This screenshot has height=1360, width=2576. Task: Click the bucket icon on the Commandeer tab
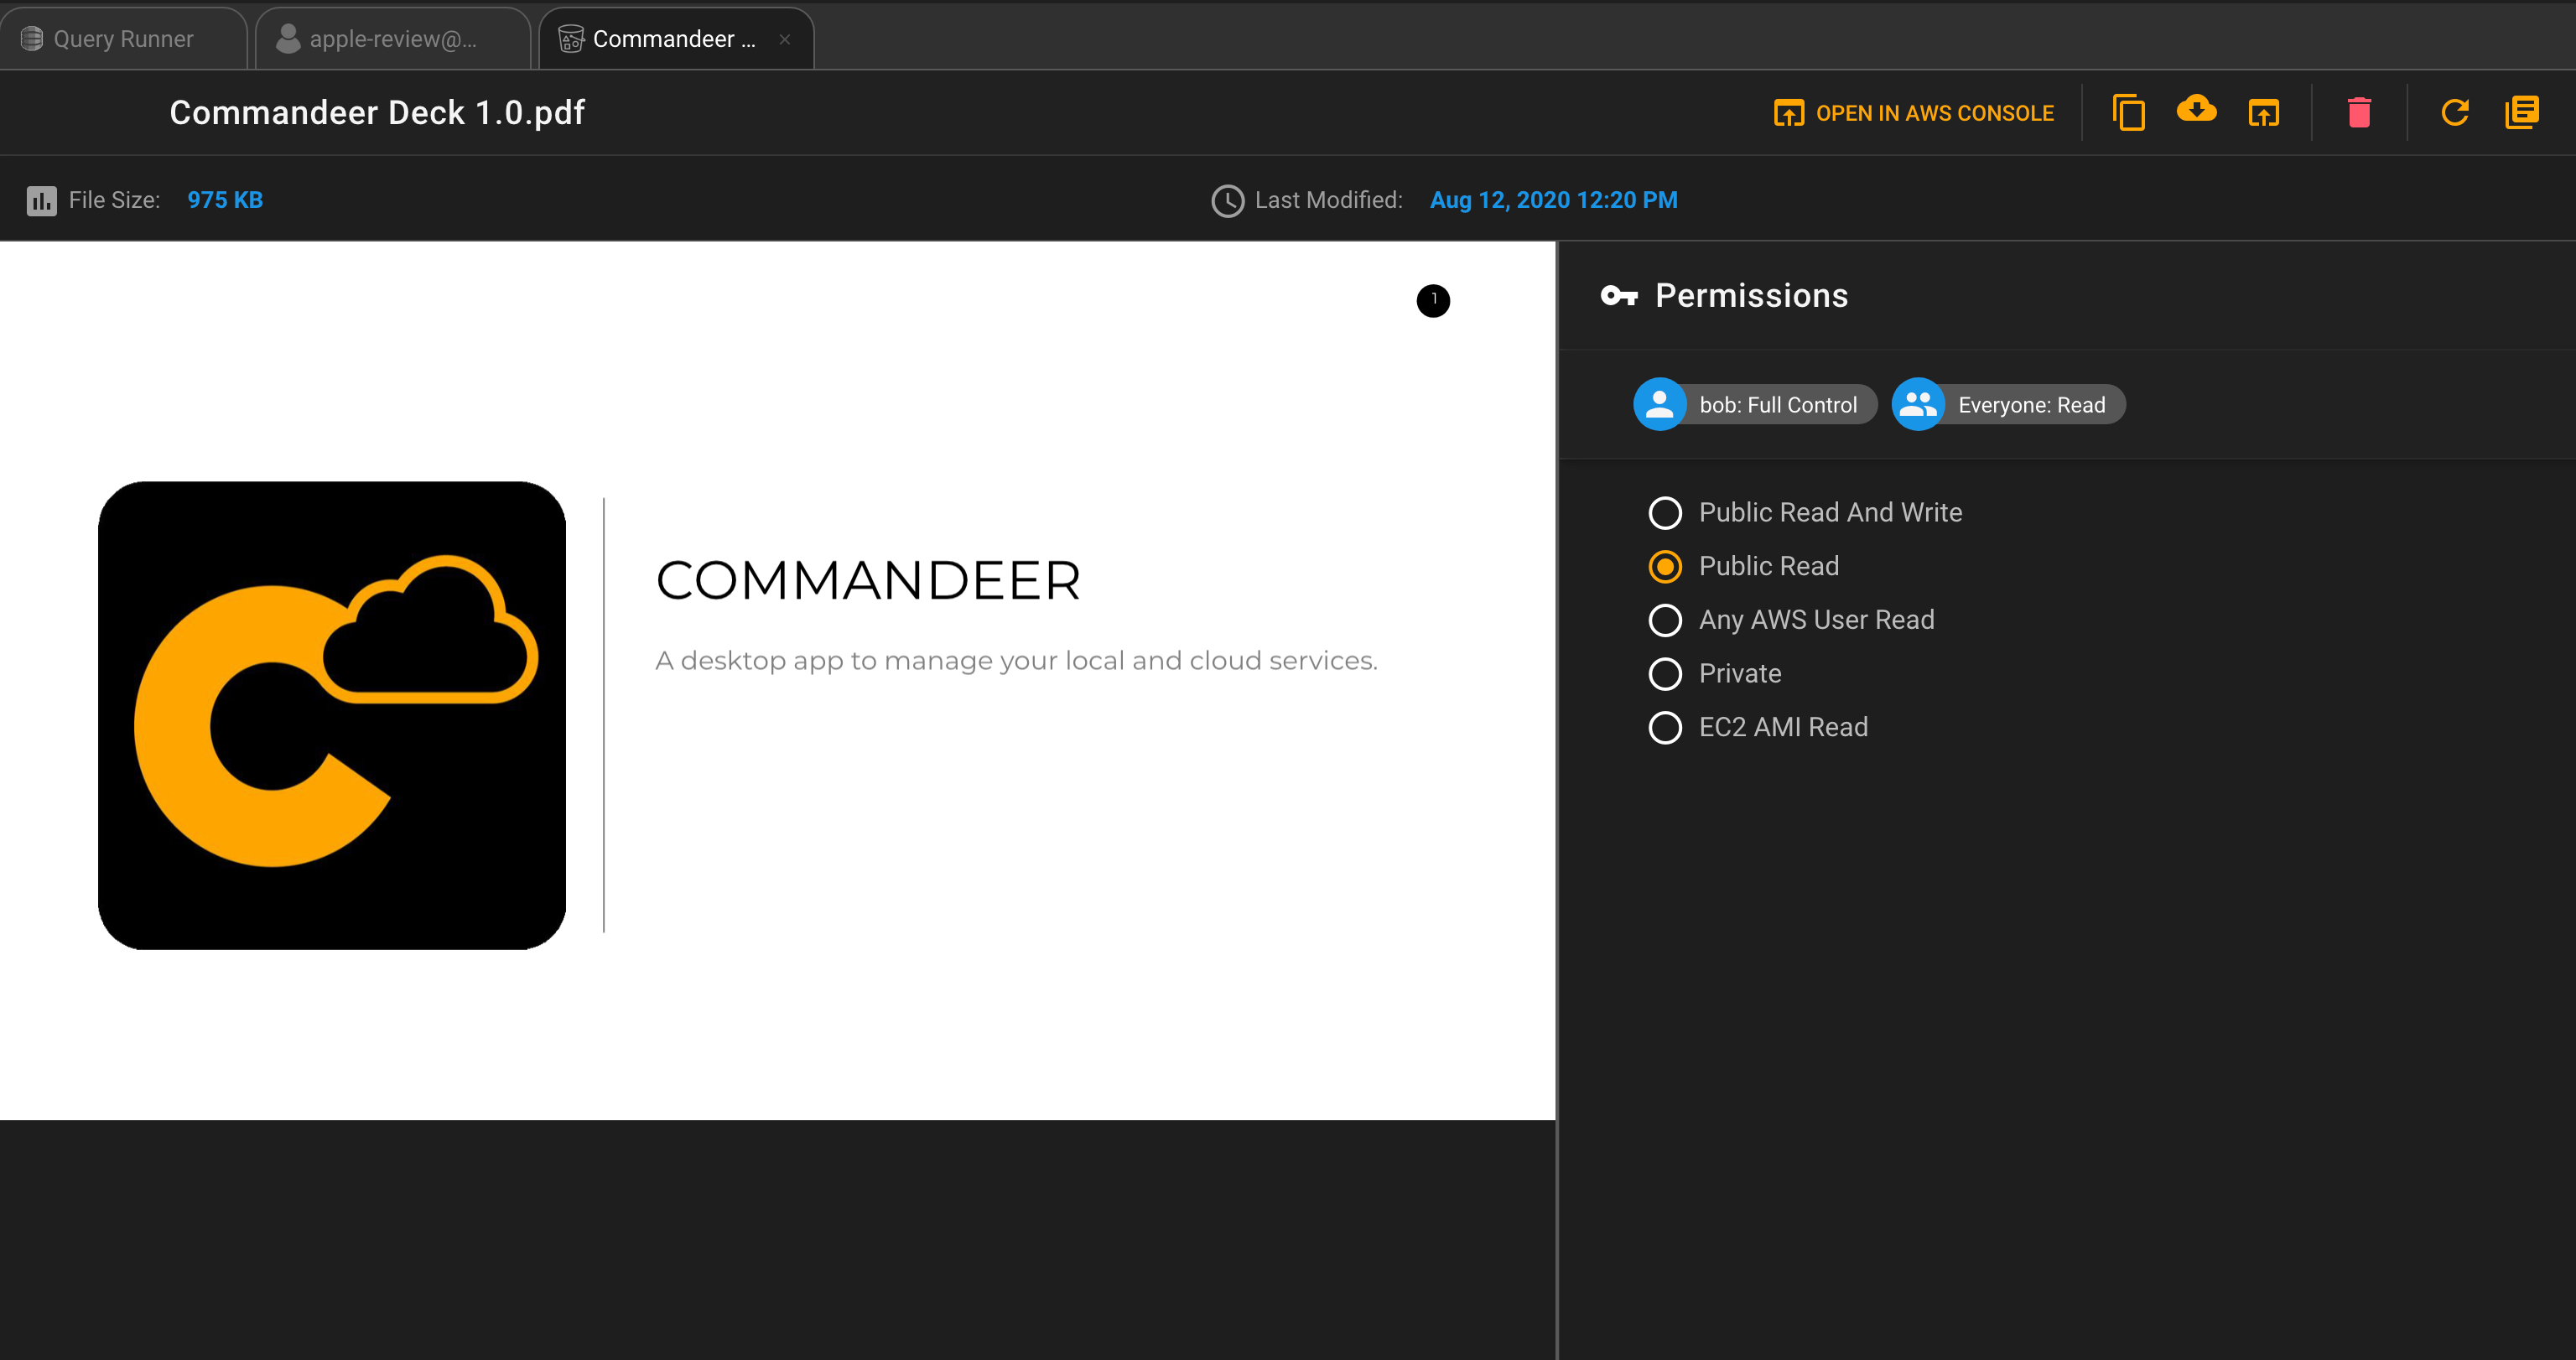pos(571,39)
